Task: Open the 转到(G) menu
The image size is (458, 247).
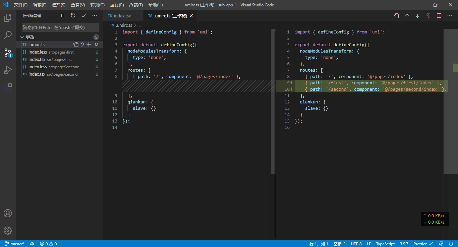Action: tap(97, 5)
